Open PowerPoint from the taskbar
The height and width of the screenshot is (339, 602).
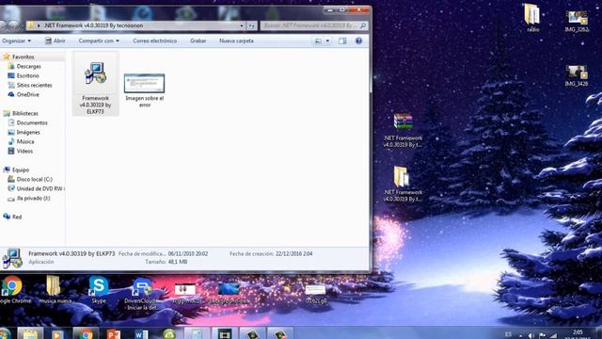coord(113,333)
